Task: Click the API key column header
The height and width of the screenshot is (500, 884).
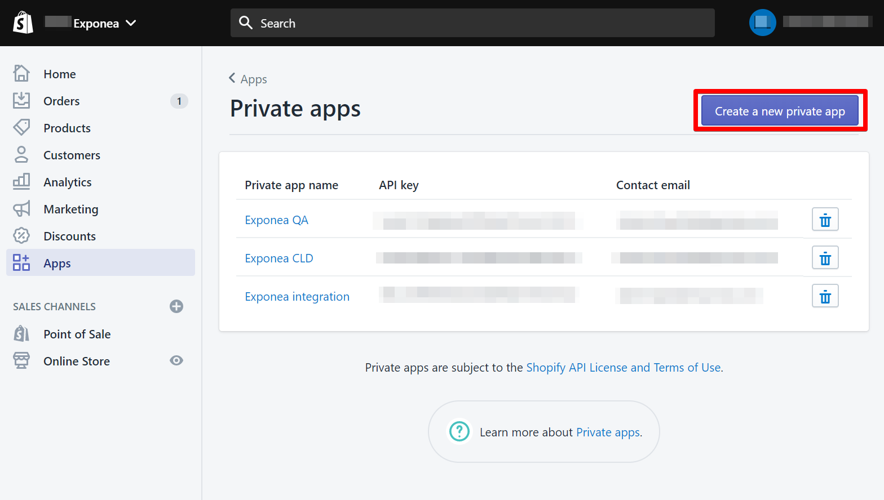Action: [399, 185]
